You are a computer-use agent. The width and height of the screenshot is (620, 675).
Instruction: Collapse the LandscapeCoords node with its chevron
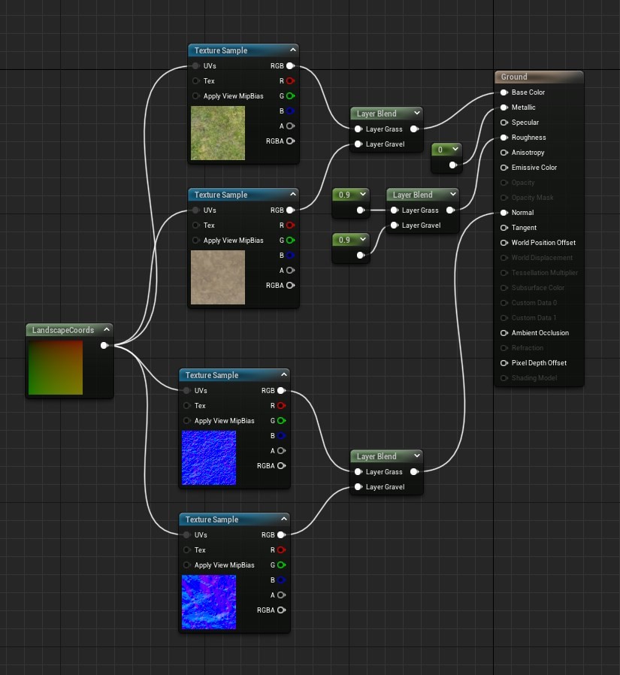tap(107, 329)
